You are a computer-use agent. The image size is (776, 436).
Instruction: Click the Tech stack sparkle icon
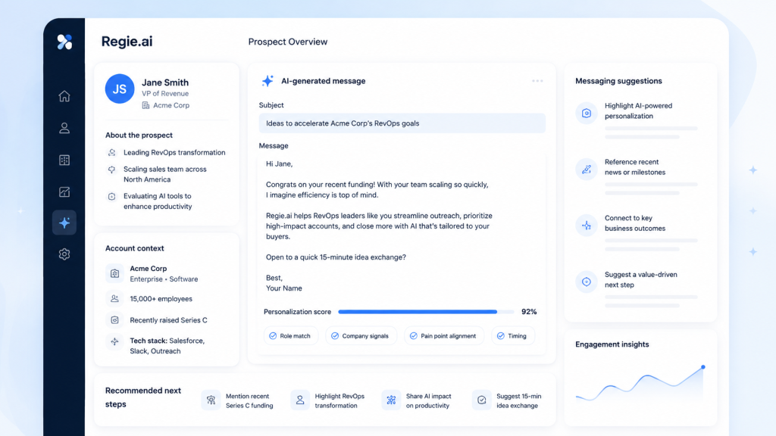point(115,341)
